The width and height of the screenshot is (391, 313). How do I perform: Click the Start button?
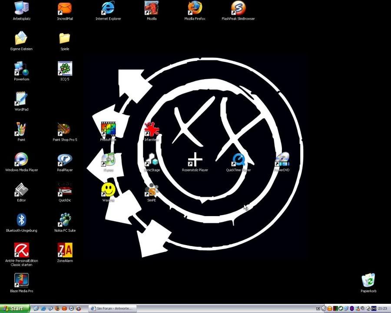[15, 308]
